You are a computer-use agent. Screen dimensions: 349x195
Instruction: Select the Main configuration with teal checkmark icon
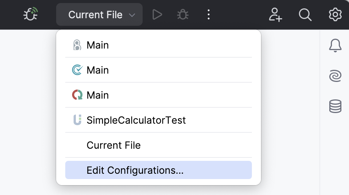tap(98, 70)
